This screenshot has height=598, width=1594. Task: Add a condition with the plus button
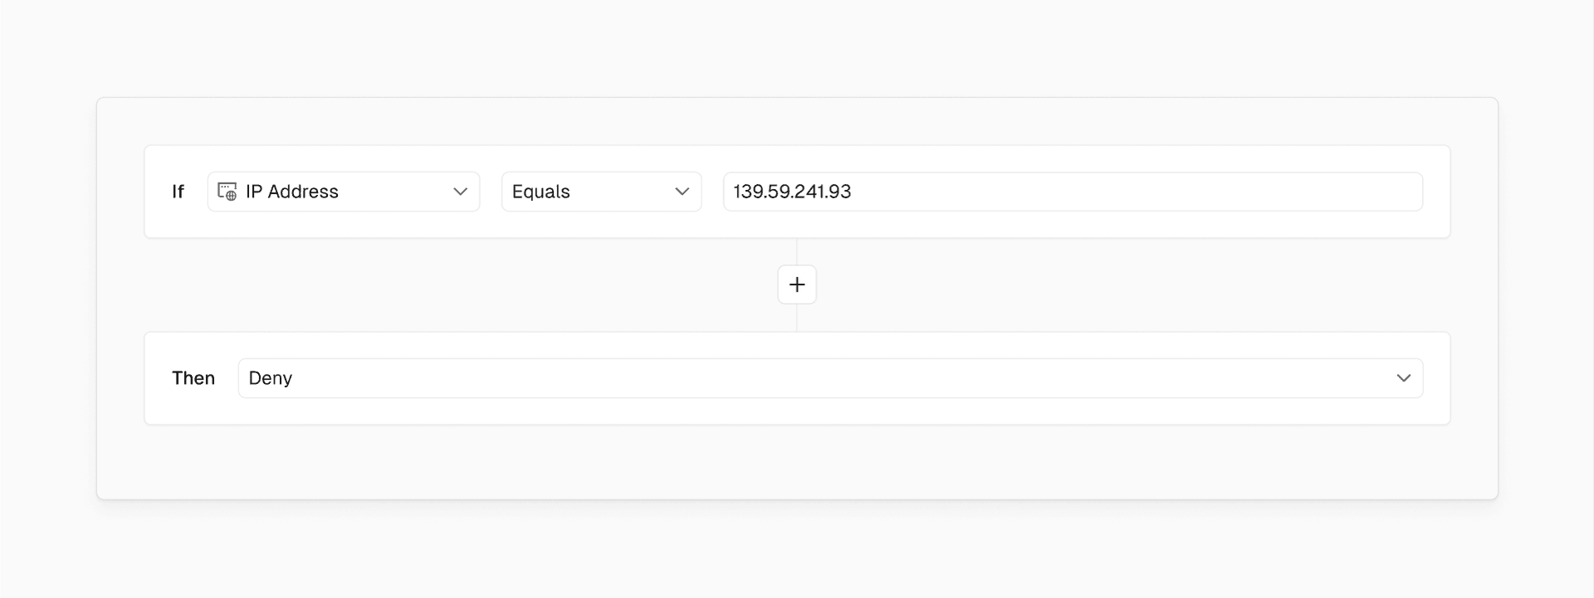[x=797, y=284]
